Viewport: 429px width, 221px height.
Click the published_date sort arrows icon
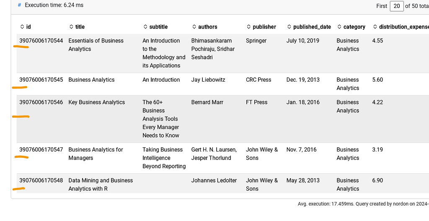point(289,27)
